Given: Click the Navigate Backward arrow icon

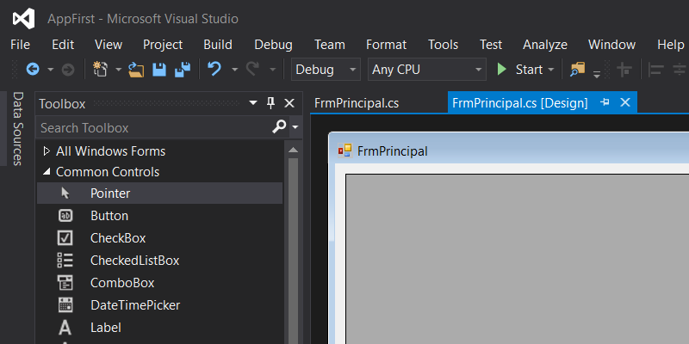Looking at the screenshot, I should pyautogui.click(x=33, y=70).
